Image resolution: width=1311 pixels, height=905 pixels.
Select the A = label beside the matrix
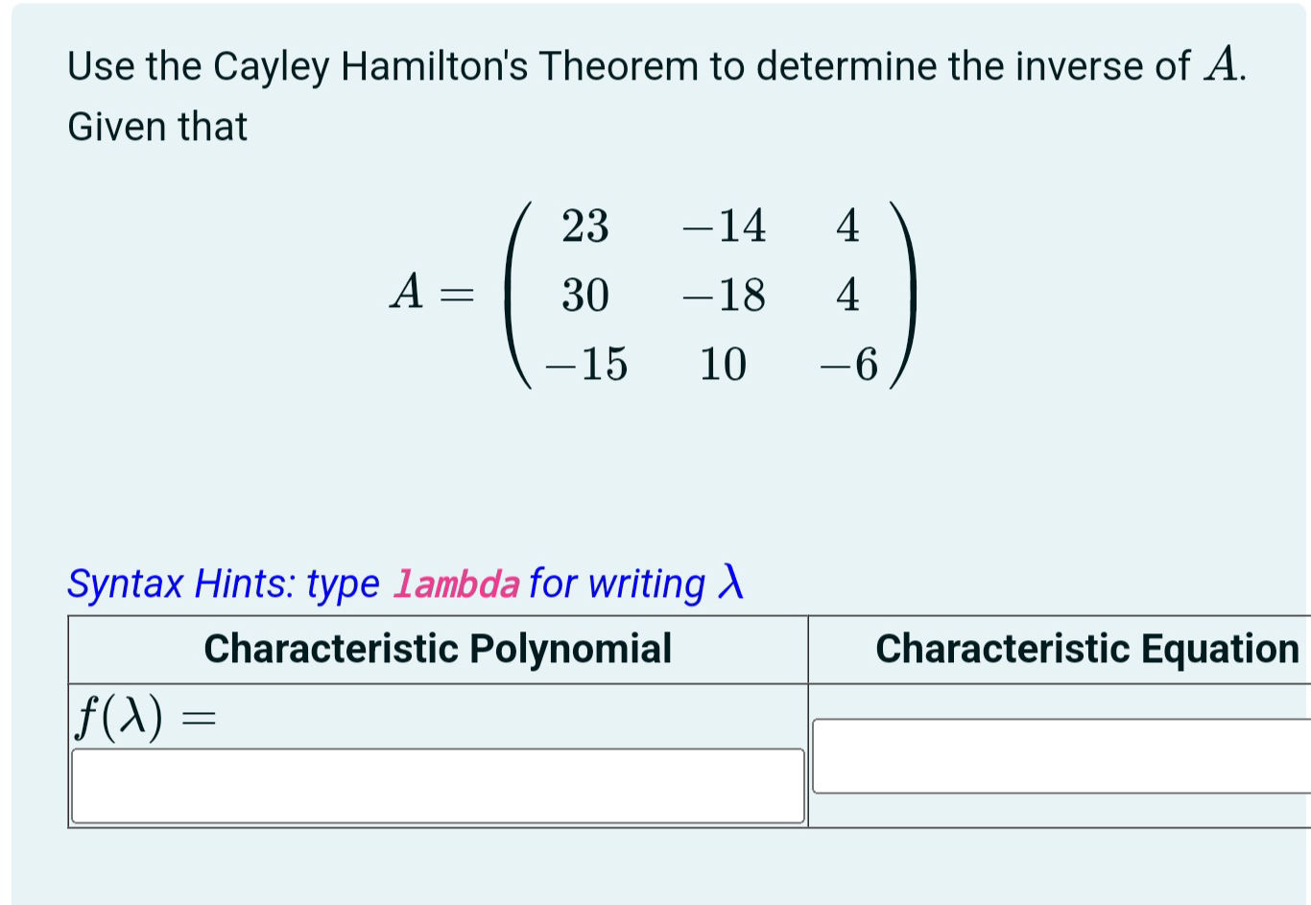[x=431, y=291]
